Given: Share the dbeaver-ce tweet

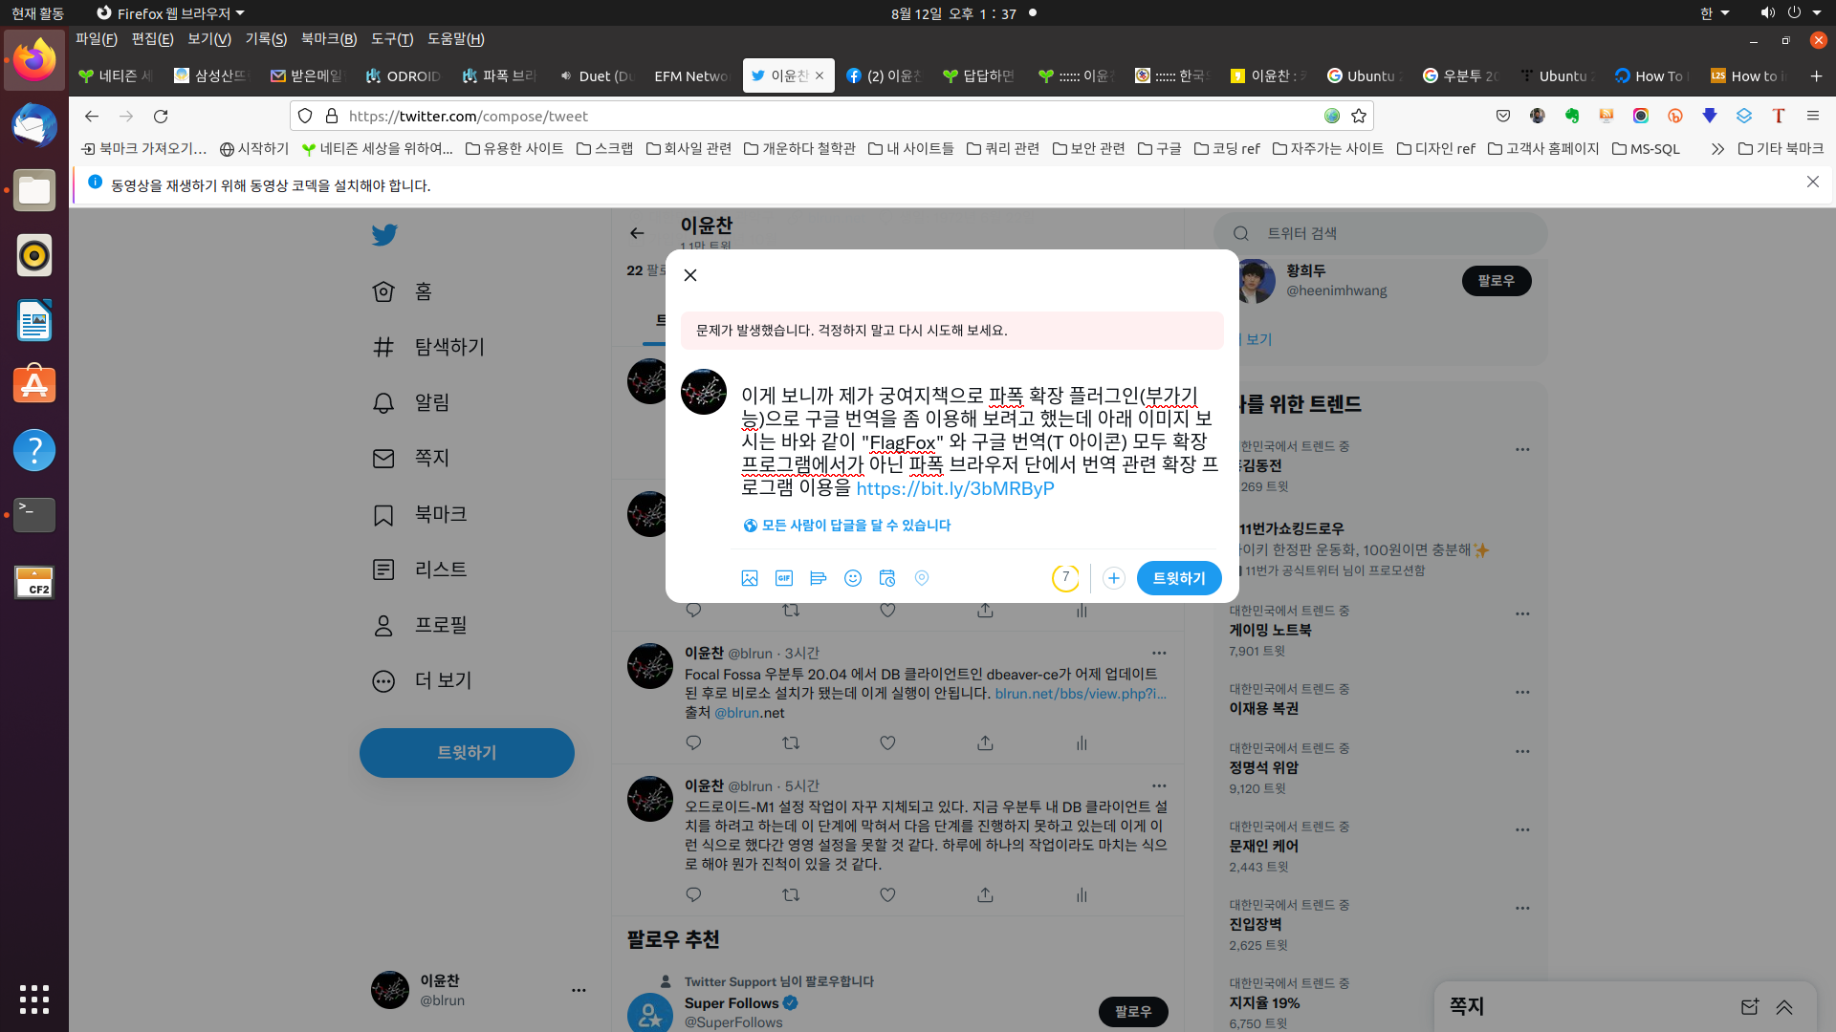Looking at the screenshot, I should [x=985, y=742].
